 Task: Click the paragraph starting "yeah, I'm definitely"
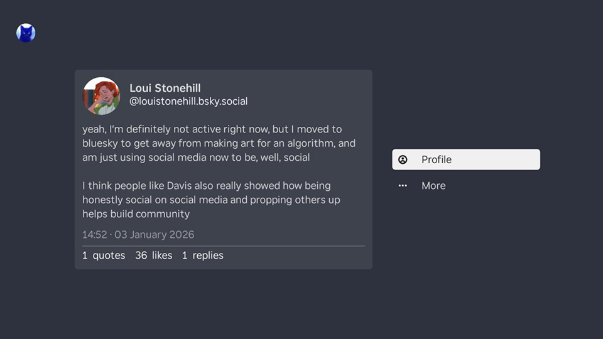click(219, 143)
